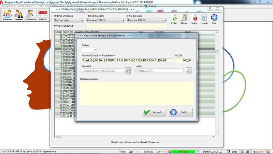Select row 13 DESENVOL in the table
The width and height of the screenshot is (273, 154).
(x=65, y=65)
